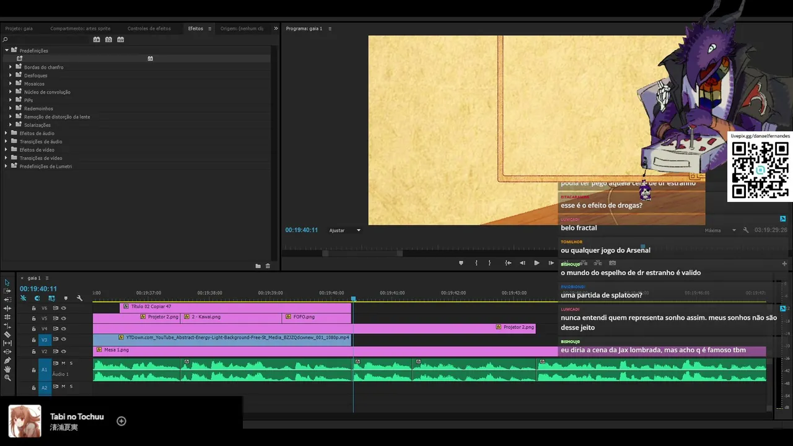This screenshot has height=446, width=793.
Task: Switch to Projeto: gaia tab
Action: [19, 28]
